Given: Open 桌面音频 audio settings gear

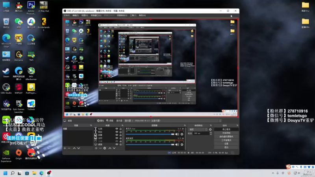Looking at the screenshot, I should click(x=182, y=144).
